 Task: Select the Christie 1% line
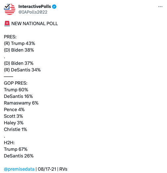tap(16, 129)
